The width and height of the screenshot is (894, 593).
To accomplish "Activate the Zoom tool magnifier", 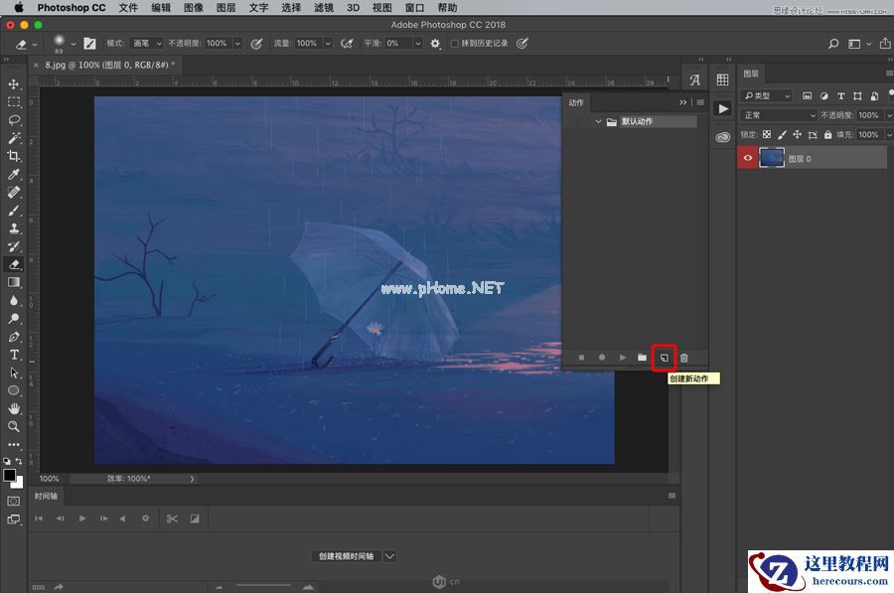I will pyautogui.click(x=14, y=426).
